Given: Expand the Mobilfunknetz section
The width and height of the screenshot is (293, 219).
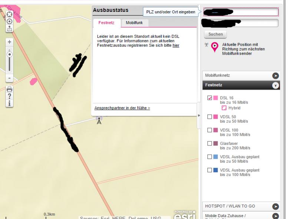Looking at the screenshot, I should pyautogui.click(x=241, y=76).
